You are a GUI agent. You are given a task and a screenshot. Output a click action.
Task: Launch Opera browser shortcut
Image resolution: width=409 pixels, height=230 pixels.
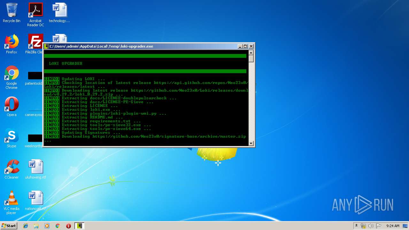(x=12, y=107)
